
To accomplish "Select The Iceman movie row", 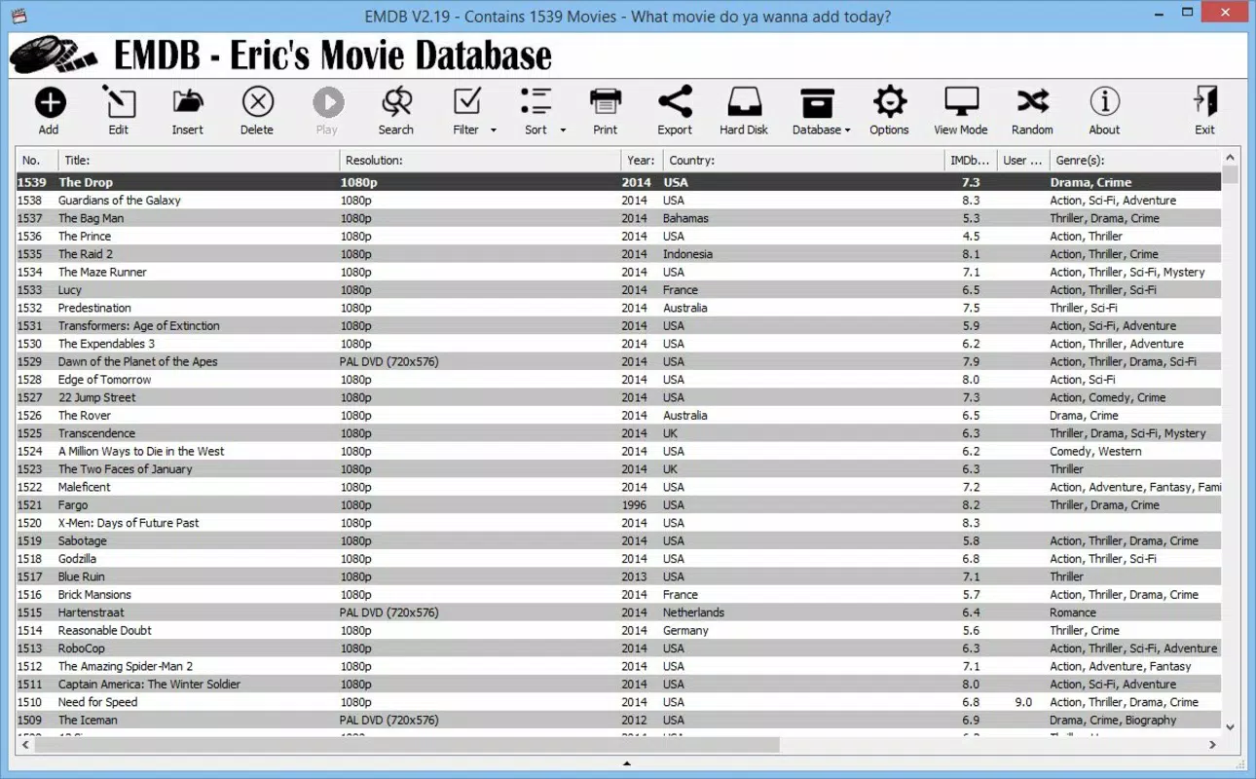I will pyautogui.click(x=618, y=721).
